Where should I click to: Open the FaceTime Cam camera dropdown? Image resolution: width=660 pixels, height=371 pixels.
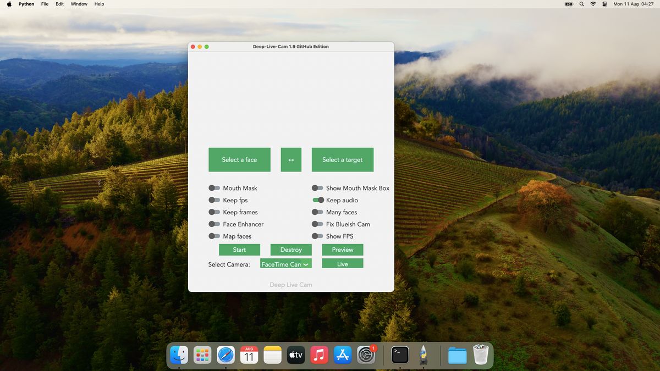coord(285,263)
